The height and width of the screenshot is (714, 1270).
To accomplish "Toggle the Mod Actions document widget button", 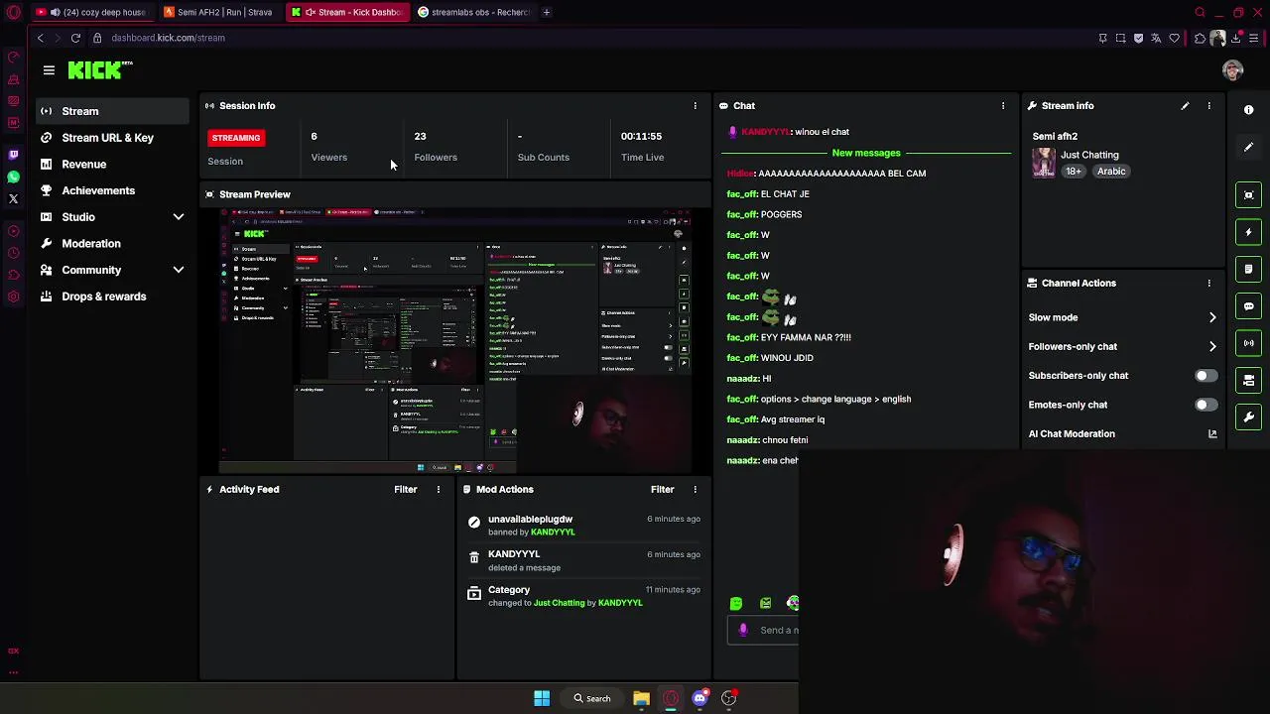I will click(1248, 269).
